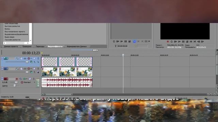Minimize video track 2 height
218x122 pixels.
click(2, 69)
